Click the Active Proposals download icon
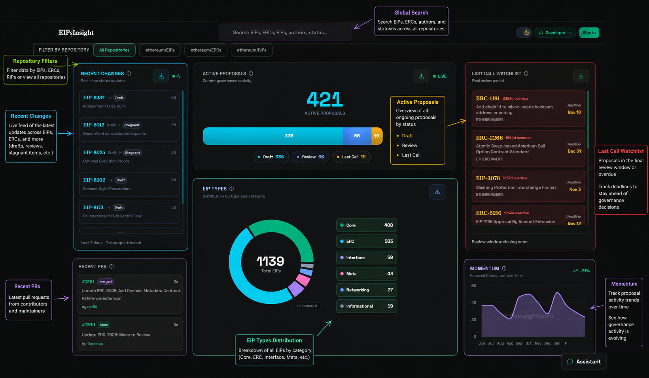 coord(421,76)
